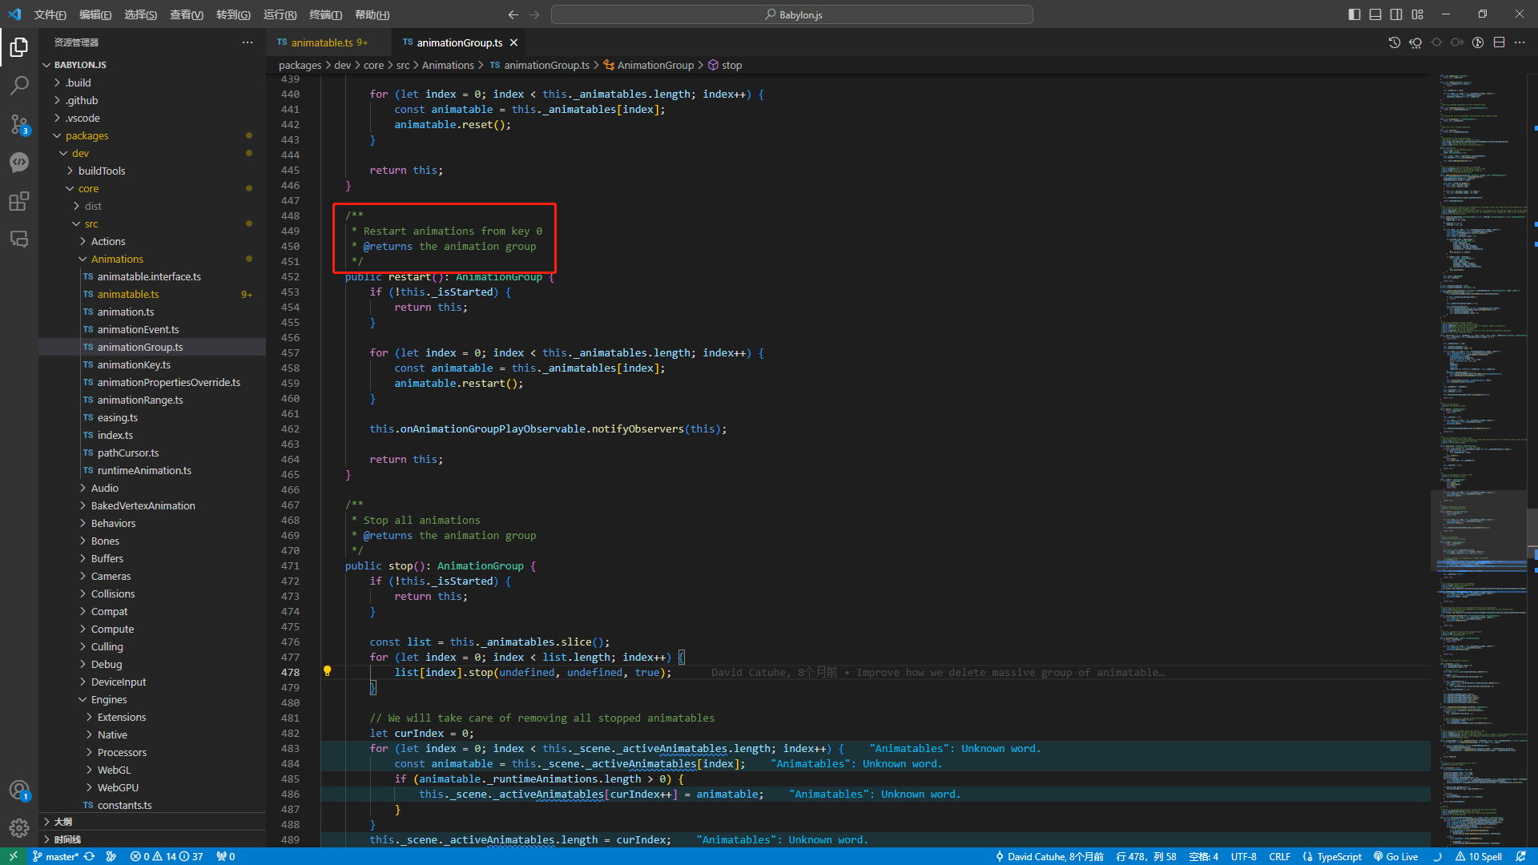Open the Source Control view
This screenshot has height=865, width=1538.
19,123
